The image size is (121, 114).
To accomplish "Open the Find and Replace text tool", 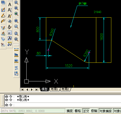I will (x=10, y=21).
